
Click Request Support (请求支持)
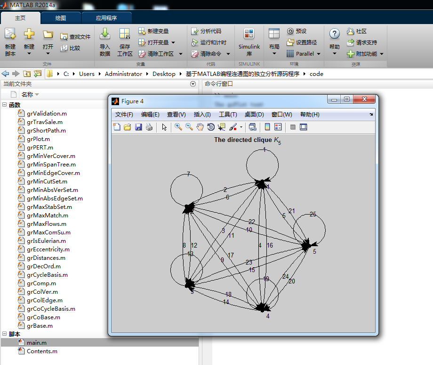[x=362, y=42]
